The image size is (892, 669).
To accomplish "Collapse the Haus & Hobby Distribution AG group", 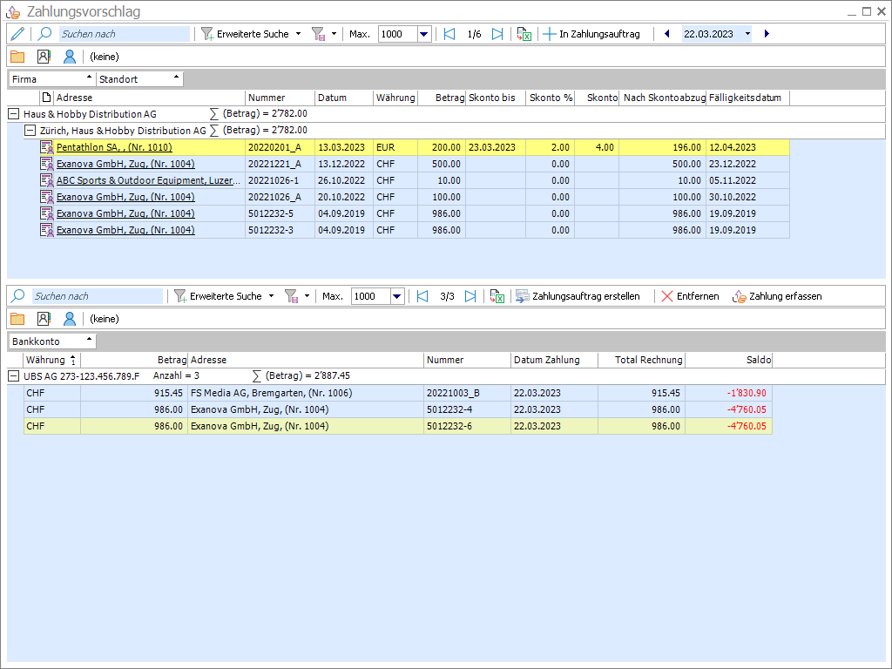I will (14, 114).
